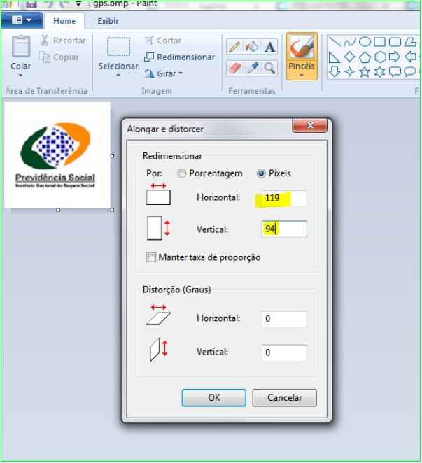Choose the right triangle shape
This screenshot has width=422, height=463.
click(x=335, y=57)
